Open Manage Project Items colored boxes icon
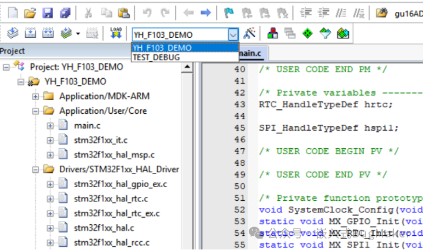Screen dimensions: 423x250 272,34
